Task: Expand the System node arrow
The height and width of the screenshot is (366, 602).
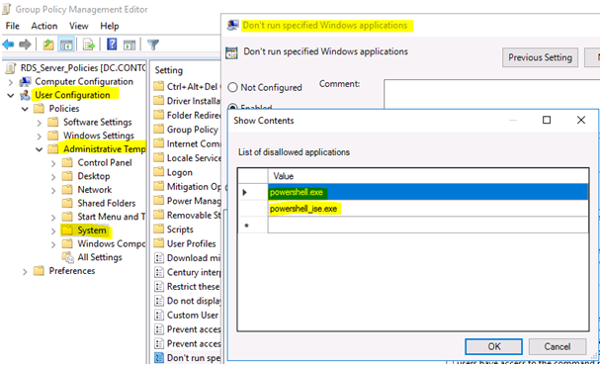Action: click(x=53, y=231)
